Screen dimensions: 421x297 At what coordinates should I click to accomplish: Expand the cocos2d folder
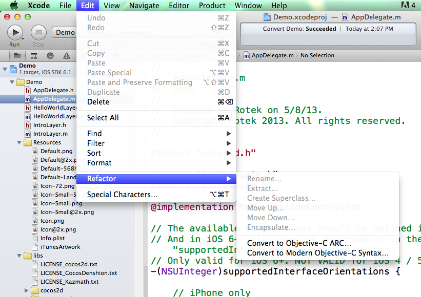pyautogui.click(x=26, y=290)
